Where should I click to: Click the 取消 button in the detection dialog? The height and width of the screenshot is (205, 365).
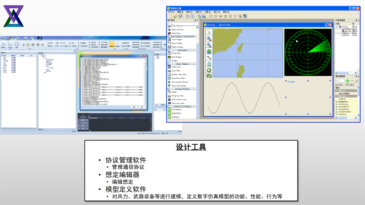[142, 107]
